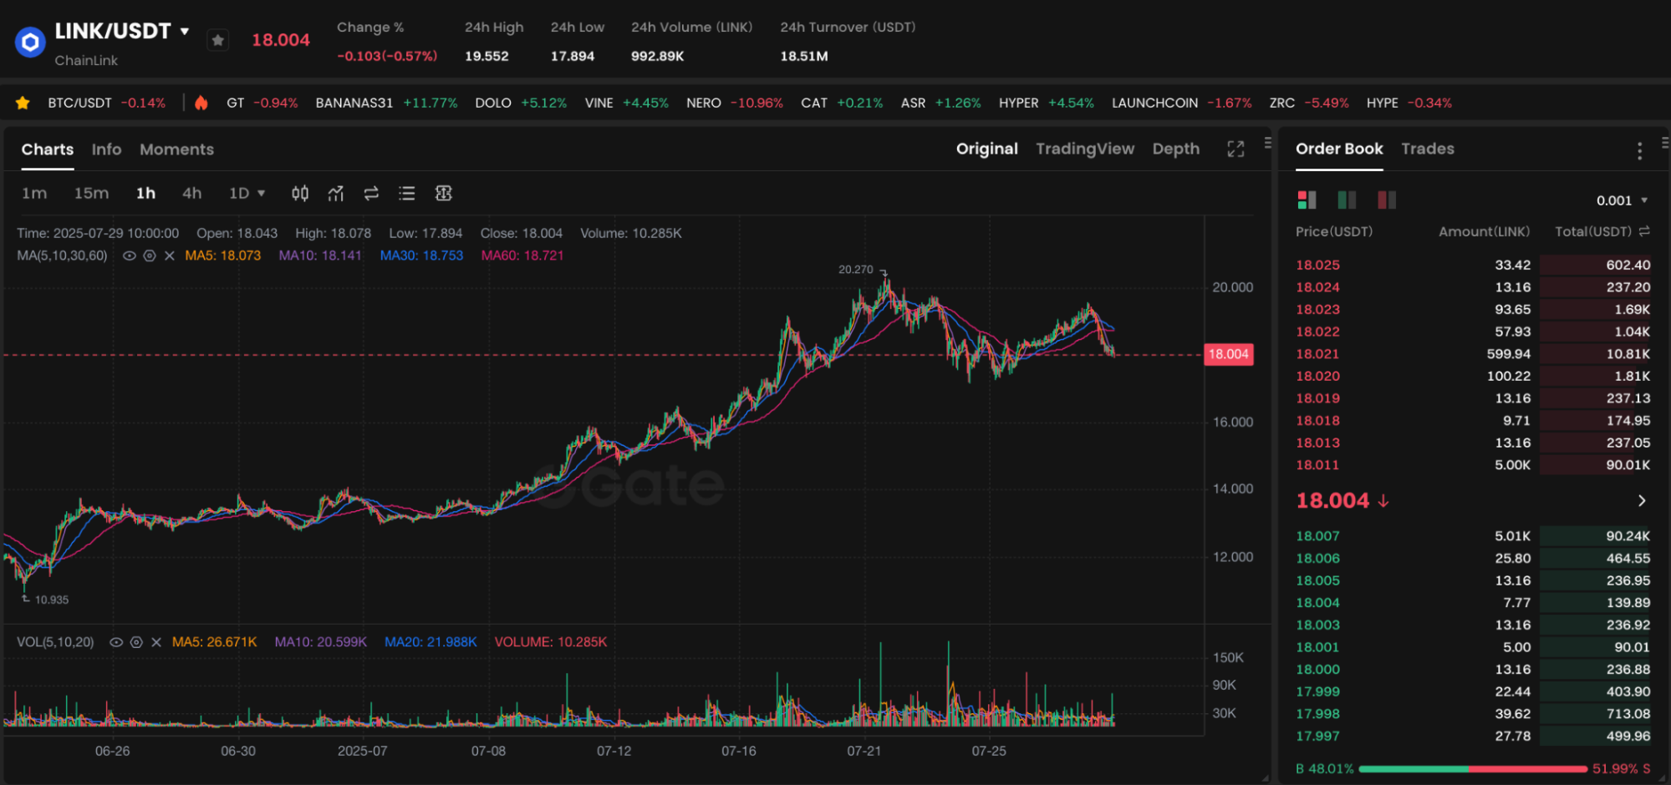
Task: Click the 18.004 last price in order book
Action: (1332, 500)
